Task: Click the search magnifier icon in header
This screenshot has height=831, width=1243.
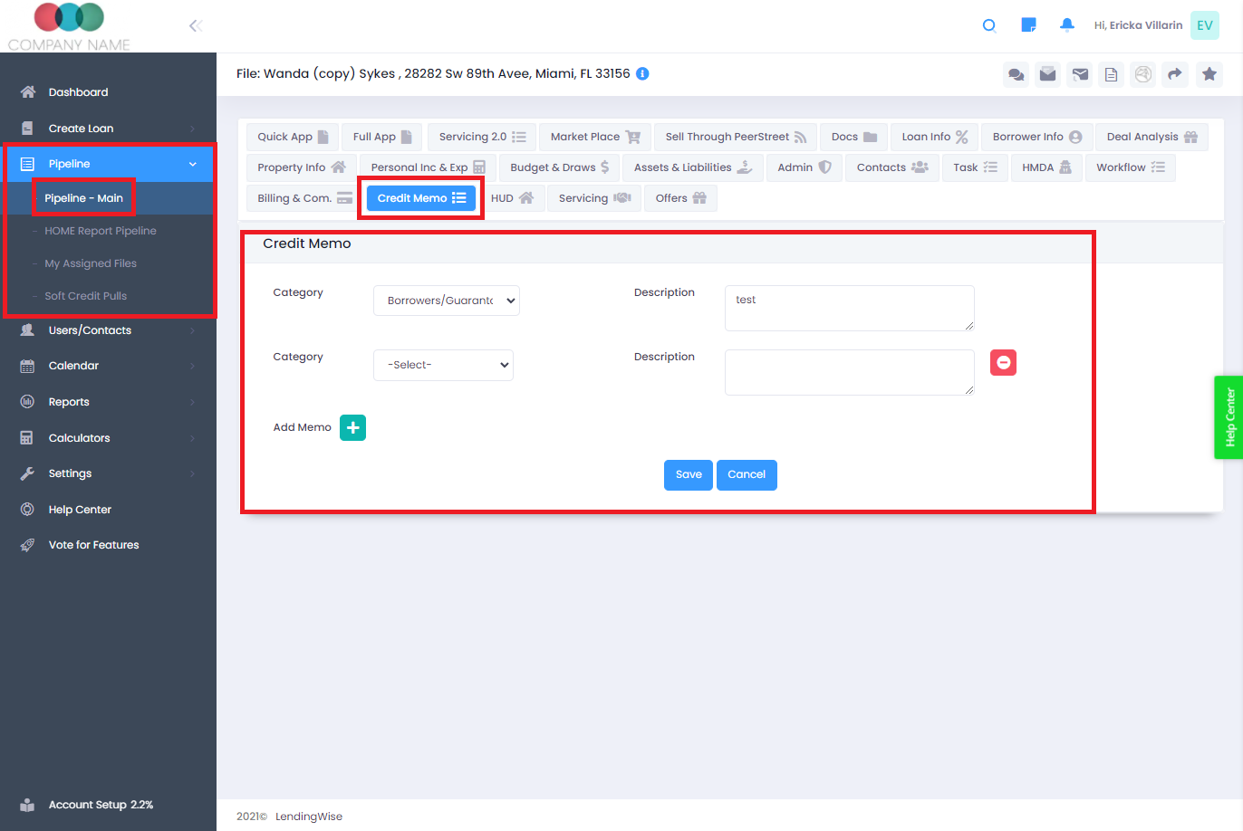Action: coord(989,25)
